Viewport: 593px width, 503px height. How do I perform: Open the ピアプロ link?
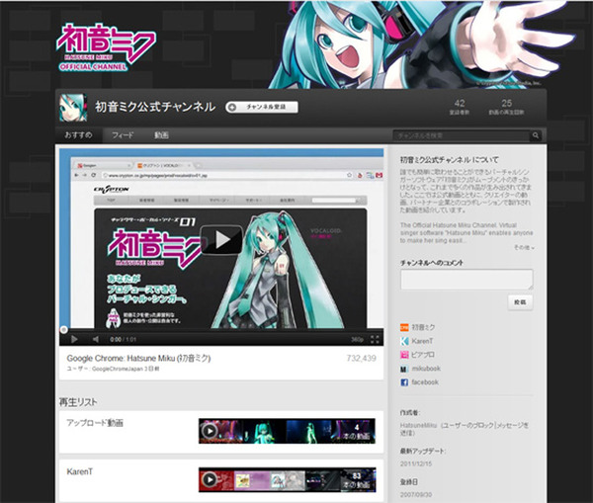[x=423, y=355]
